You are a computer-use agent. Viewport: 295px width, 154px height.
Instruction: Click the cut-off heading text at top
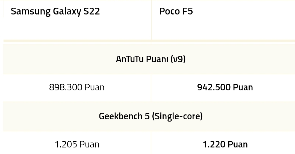[143, 1]
